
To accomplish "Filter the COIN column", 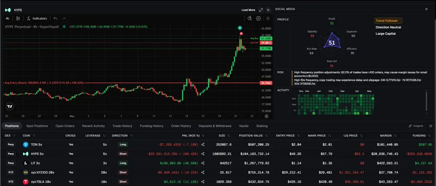I will click(x=34, y=136).
